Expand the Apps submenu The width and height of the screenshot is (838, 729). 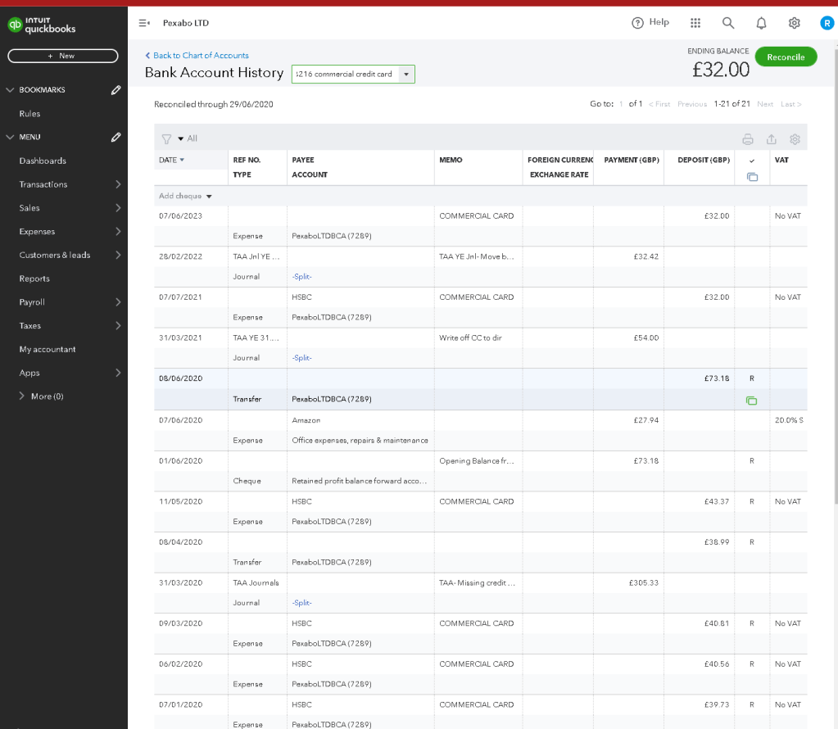coord(118,373)
